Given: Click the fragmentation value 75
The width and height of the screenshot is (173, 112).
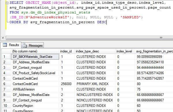Looking at the screenshot, I should click(139, 89).
